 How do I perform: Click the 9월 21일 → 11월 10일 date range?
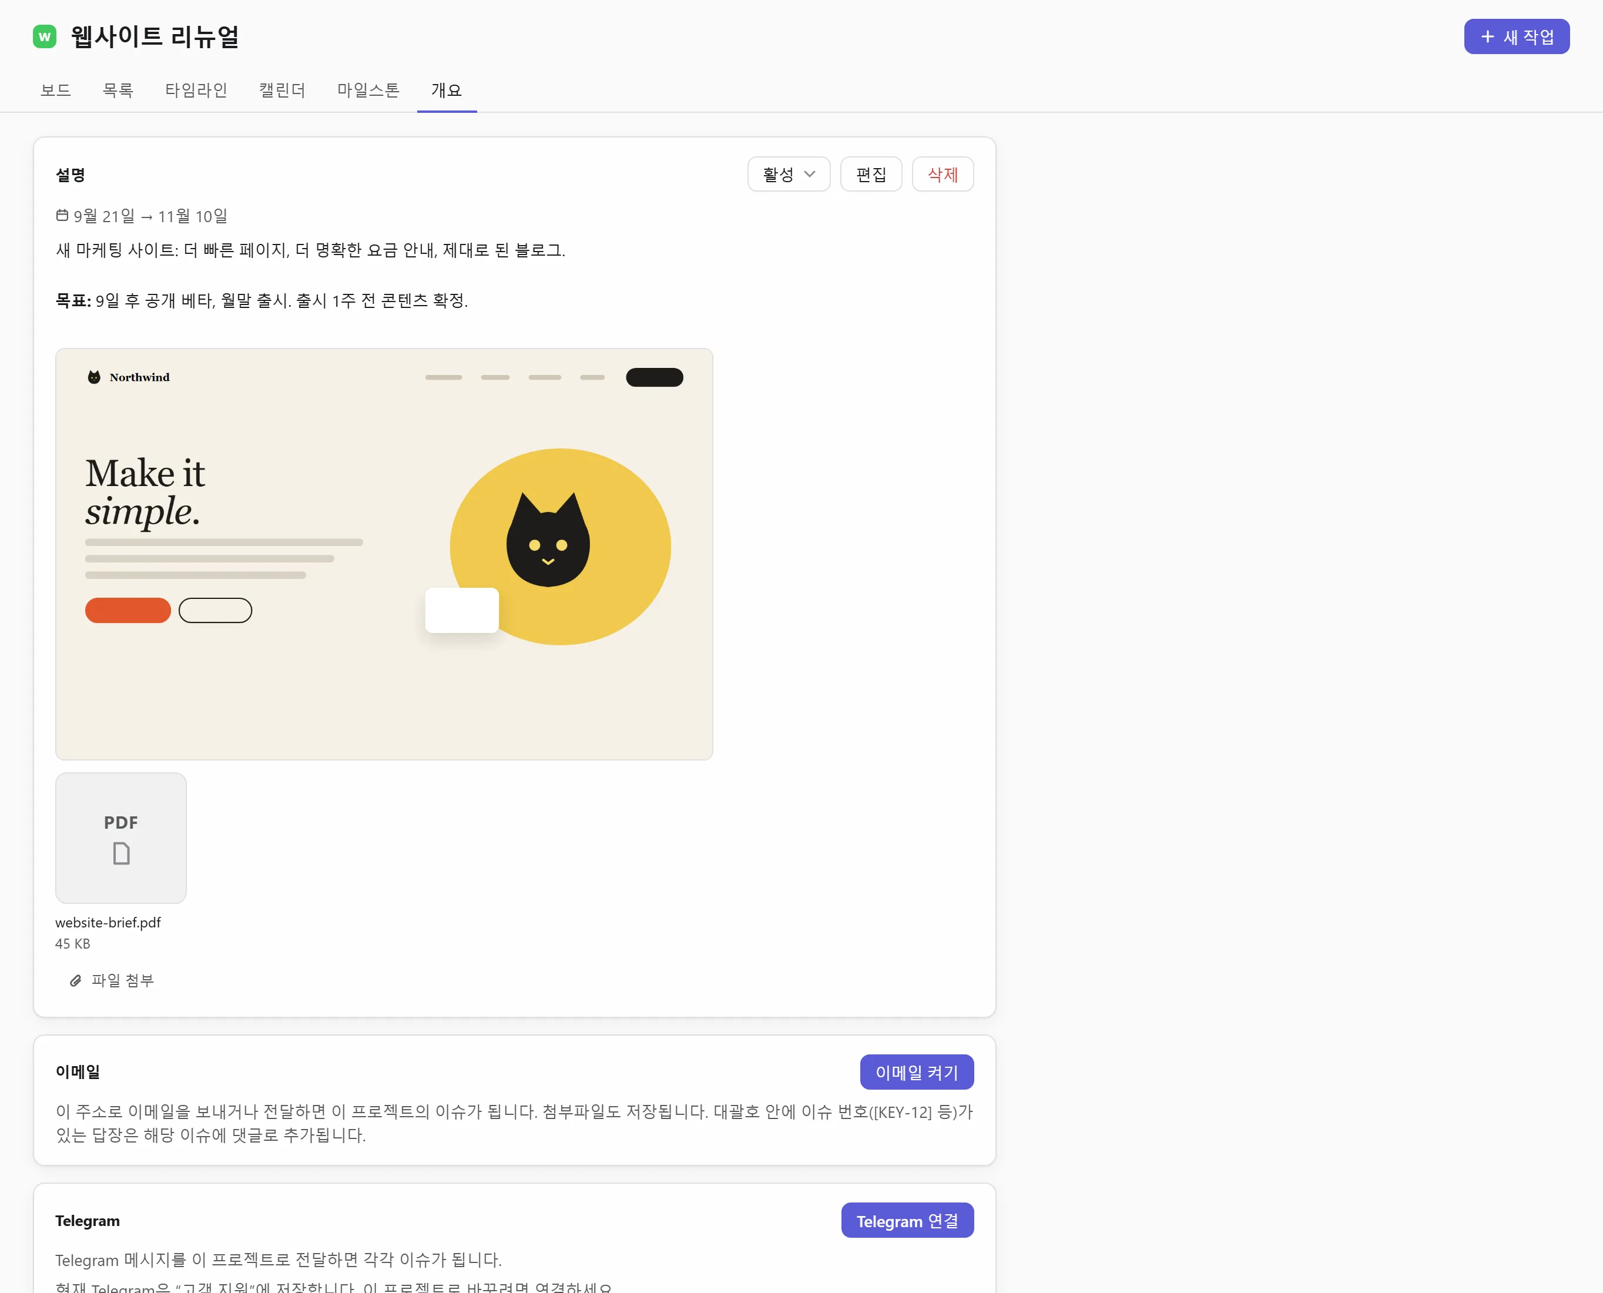click(x=150, y=216)
